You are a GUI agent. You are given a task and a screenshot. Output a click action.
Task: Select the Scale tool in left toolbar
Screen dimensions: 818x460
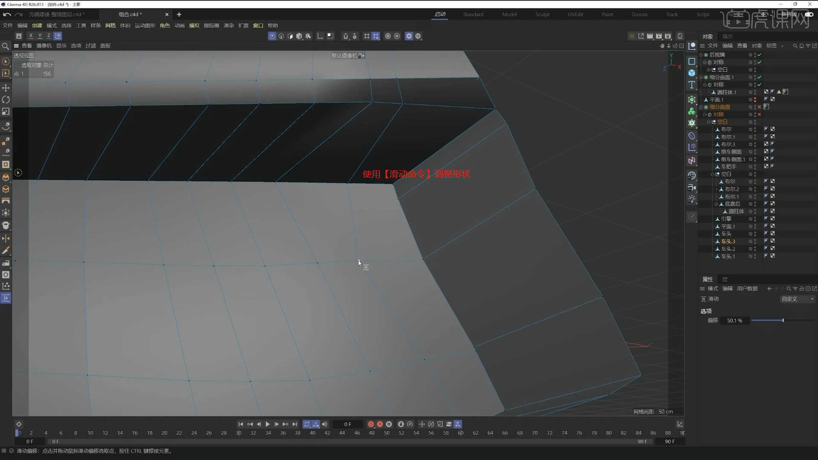pyautogui.click(x=6, y=112)
